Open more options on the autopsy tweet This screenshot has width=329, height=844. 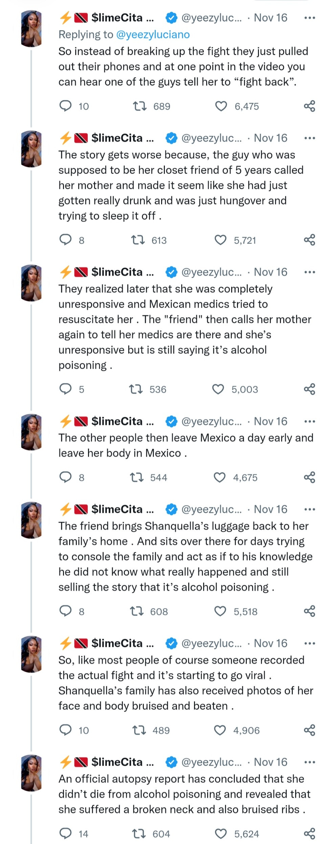(x=309, y=762)
